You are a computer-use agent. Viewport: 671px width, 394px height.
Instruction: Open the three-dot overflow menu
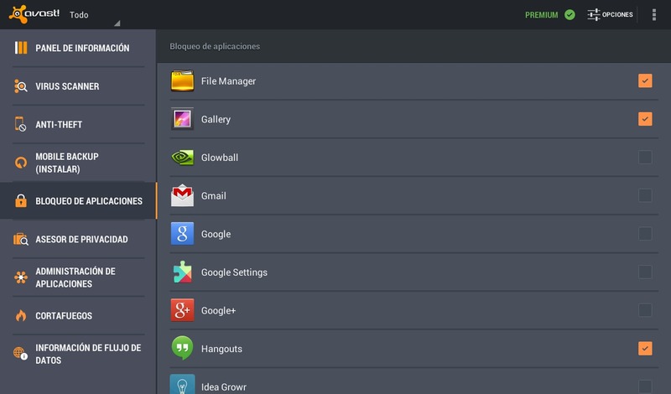654,14
